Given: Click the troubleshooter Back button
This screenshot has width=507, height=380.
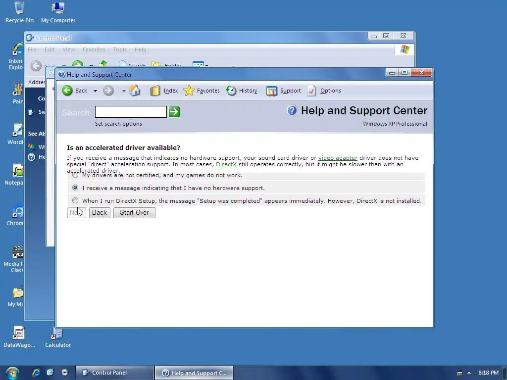Looking at the screenshot, I should pyautogui.click(x=100, y=213).
